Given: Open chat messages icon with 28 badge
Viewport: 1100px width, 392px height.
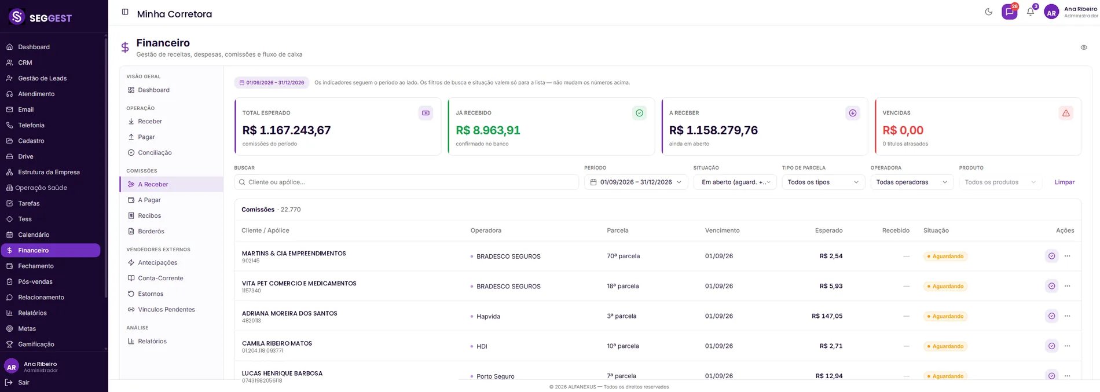Looking at the screenshot, I should click(1010, 12).
